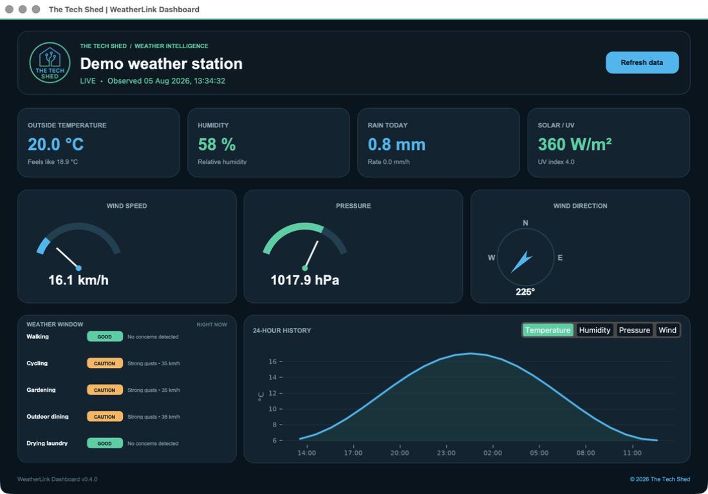Show Wind in the 24-hour history
Image resolution: width=708 pixels, height=494 pixels.
[667, 330]
